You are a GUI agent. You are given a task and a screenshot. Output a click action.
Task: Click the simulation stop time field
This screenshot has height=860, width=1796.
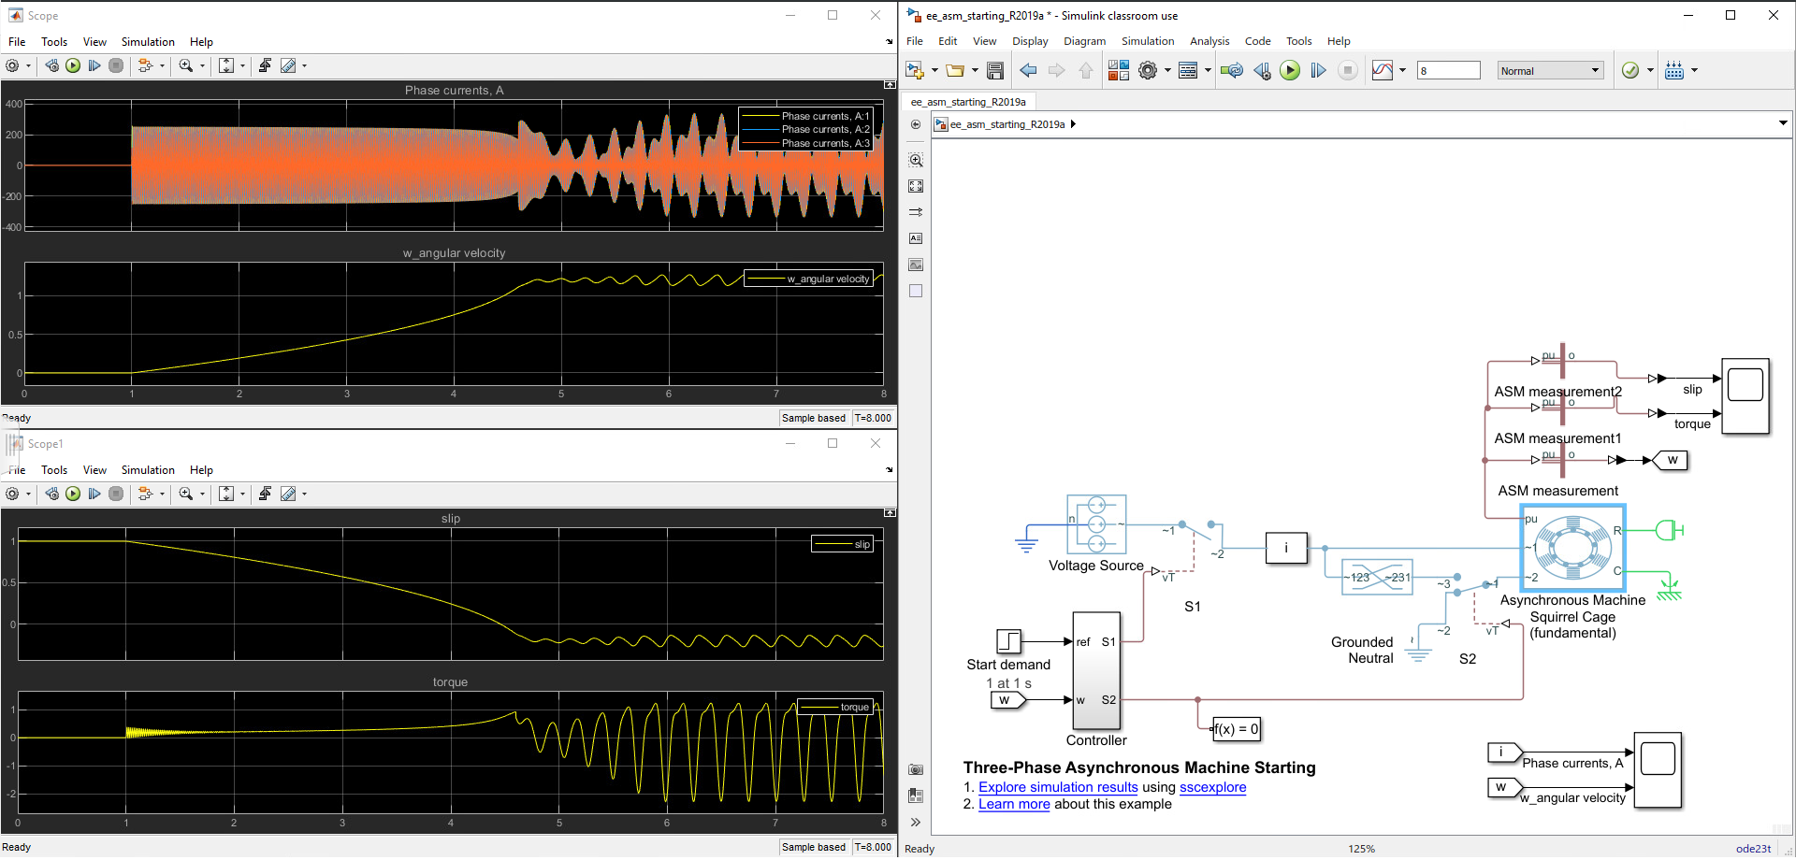pos(1448,70)
